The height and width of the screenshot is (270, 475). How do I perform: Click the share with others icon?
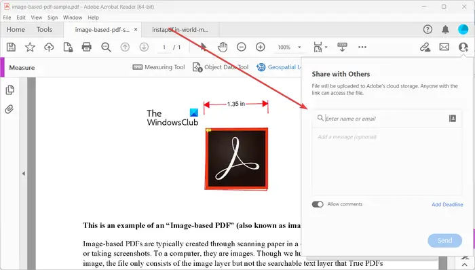[x=463, y=47]
